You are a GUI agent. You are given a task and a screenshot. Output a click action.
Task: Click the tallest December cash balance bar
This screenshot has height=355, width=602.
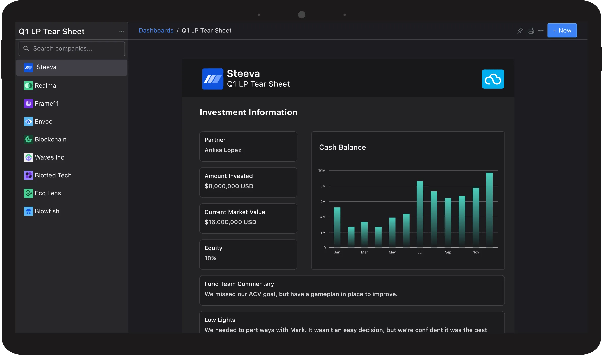tap(489, 209)
